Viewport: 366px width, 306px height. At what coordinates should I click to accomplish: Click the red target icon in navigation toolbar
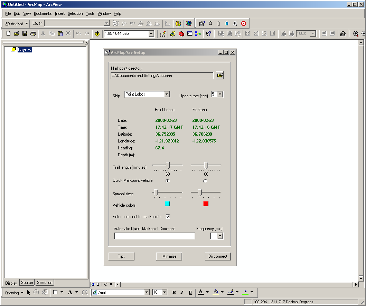[x=243, y=23]
